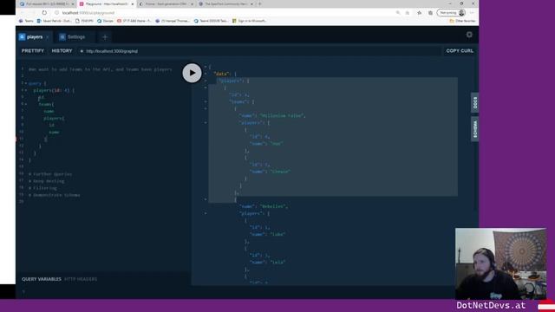Close the Playground browser tab

pyautogui.click(x=133, y=3)
